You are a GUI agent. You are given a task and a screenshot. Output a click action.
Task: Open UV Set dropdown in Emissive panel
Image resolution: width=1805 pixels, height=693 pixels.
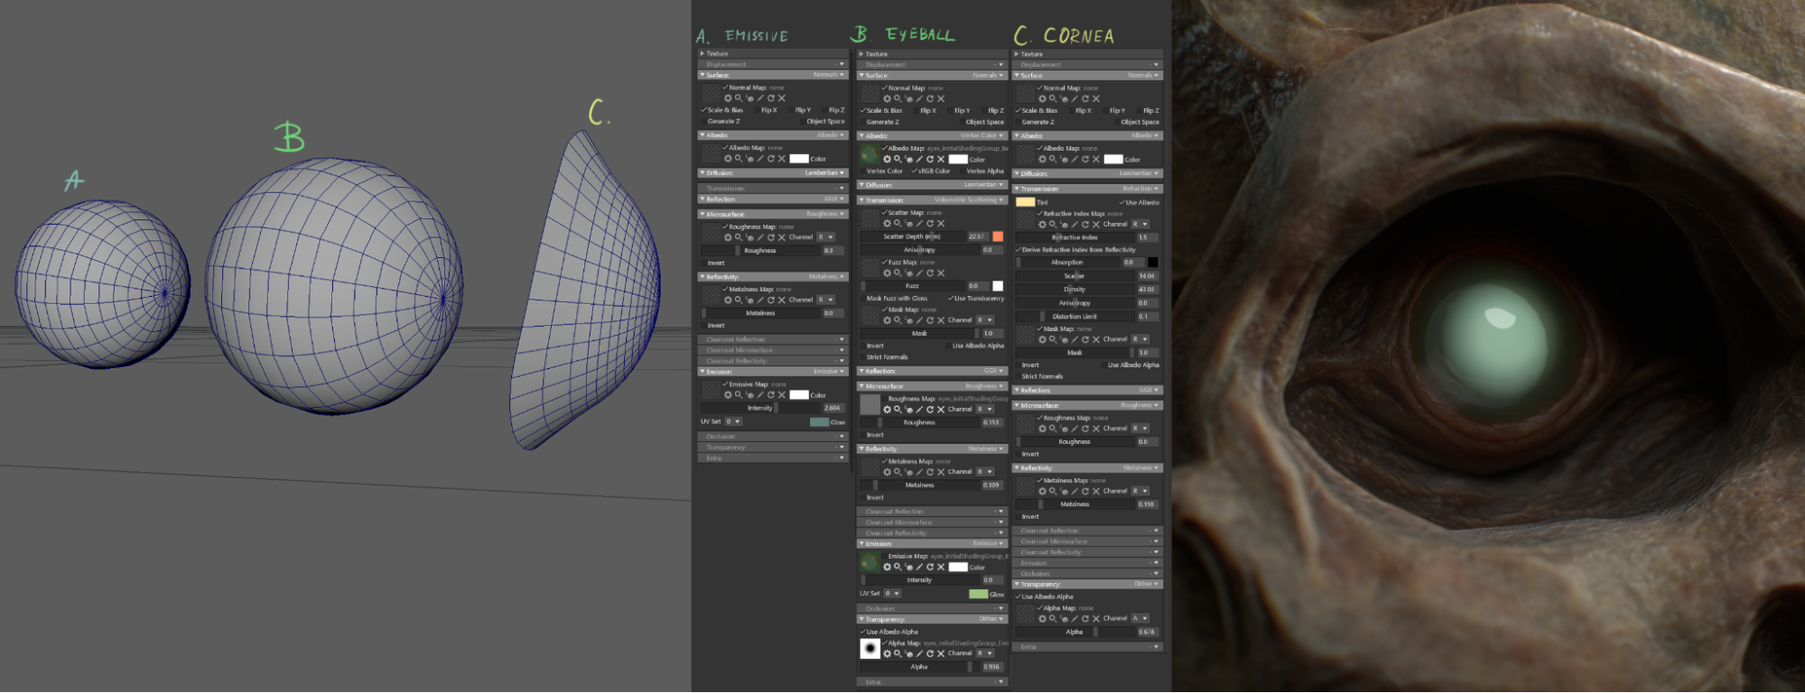733,421
